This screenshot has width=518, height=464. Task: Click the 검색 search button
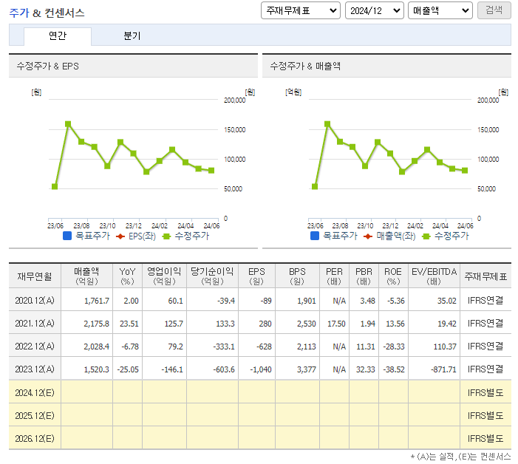click(494, 10)
